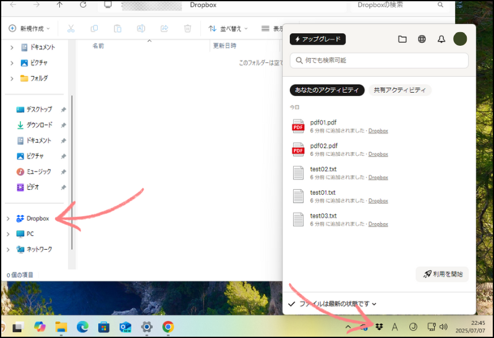
Task: Click the Explorer Back arrow
Action: click(x=13, y=5)
